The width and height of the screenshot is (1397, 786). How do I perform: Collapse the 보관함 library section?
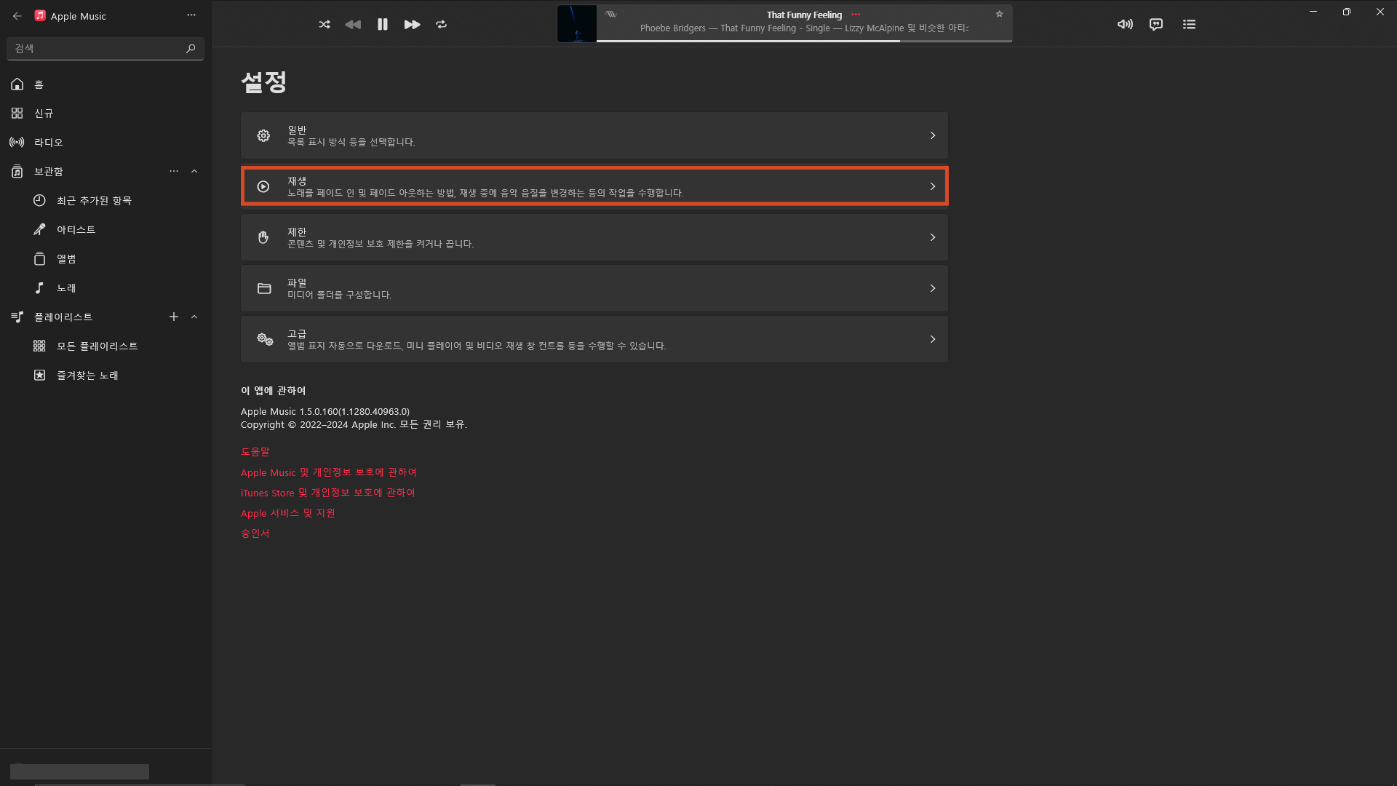coord(194,171)
